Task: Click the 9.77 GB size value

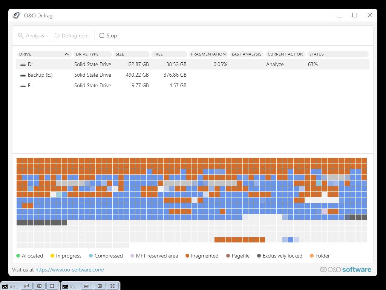Action: pos(140,86)
